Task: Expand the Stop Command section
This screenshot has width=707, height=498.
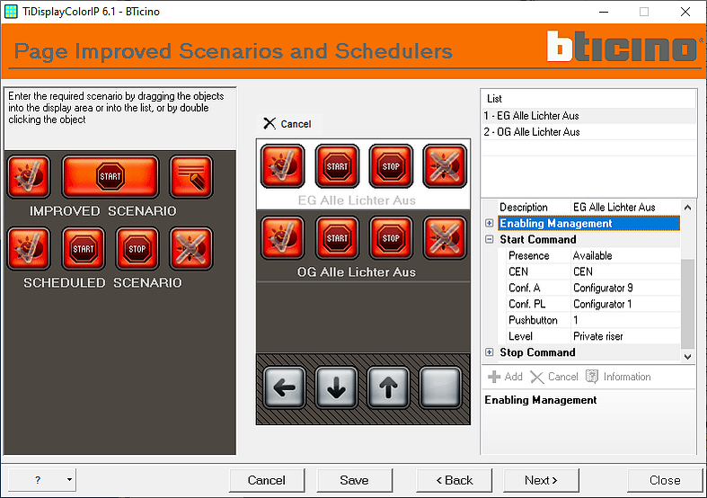Action: coord(490,352)
